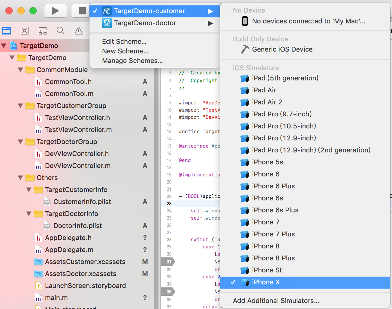Viewport: 392px width, 309px height.
Task: Open CustomerInfo.plist file
Action: pos(82,202)
